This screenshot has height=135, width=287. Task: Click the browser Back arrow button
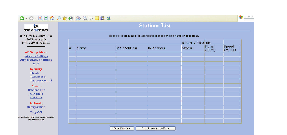(x=22, y=18)
